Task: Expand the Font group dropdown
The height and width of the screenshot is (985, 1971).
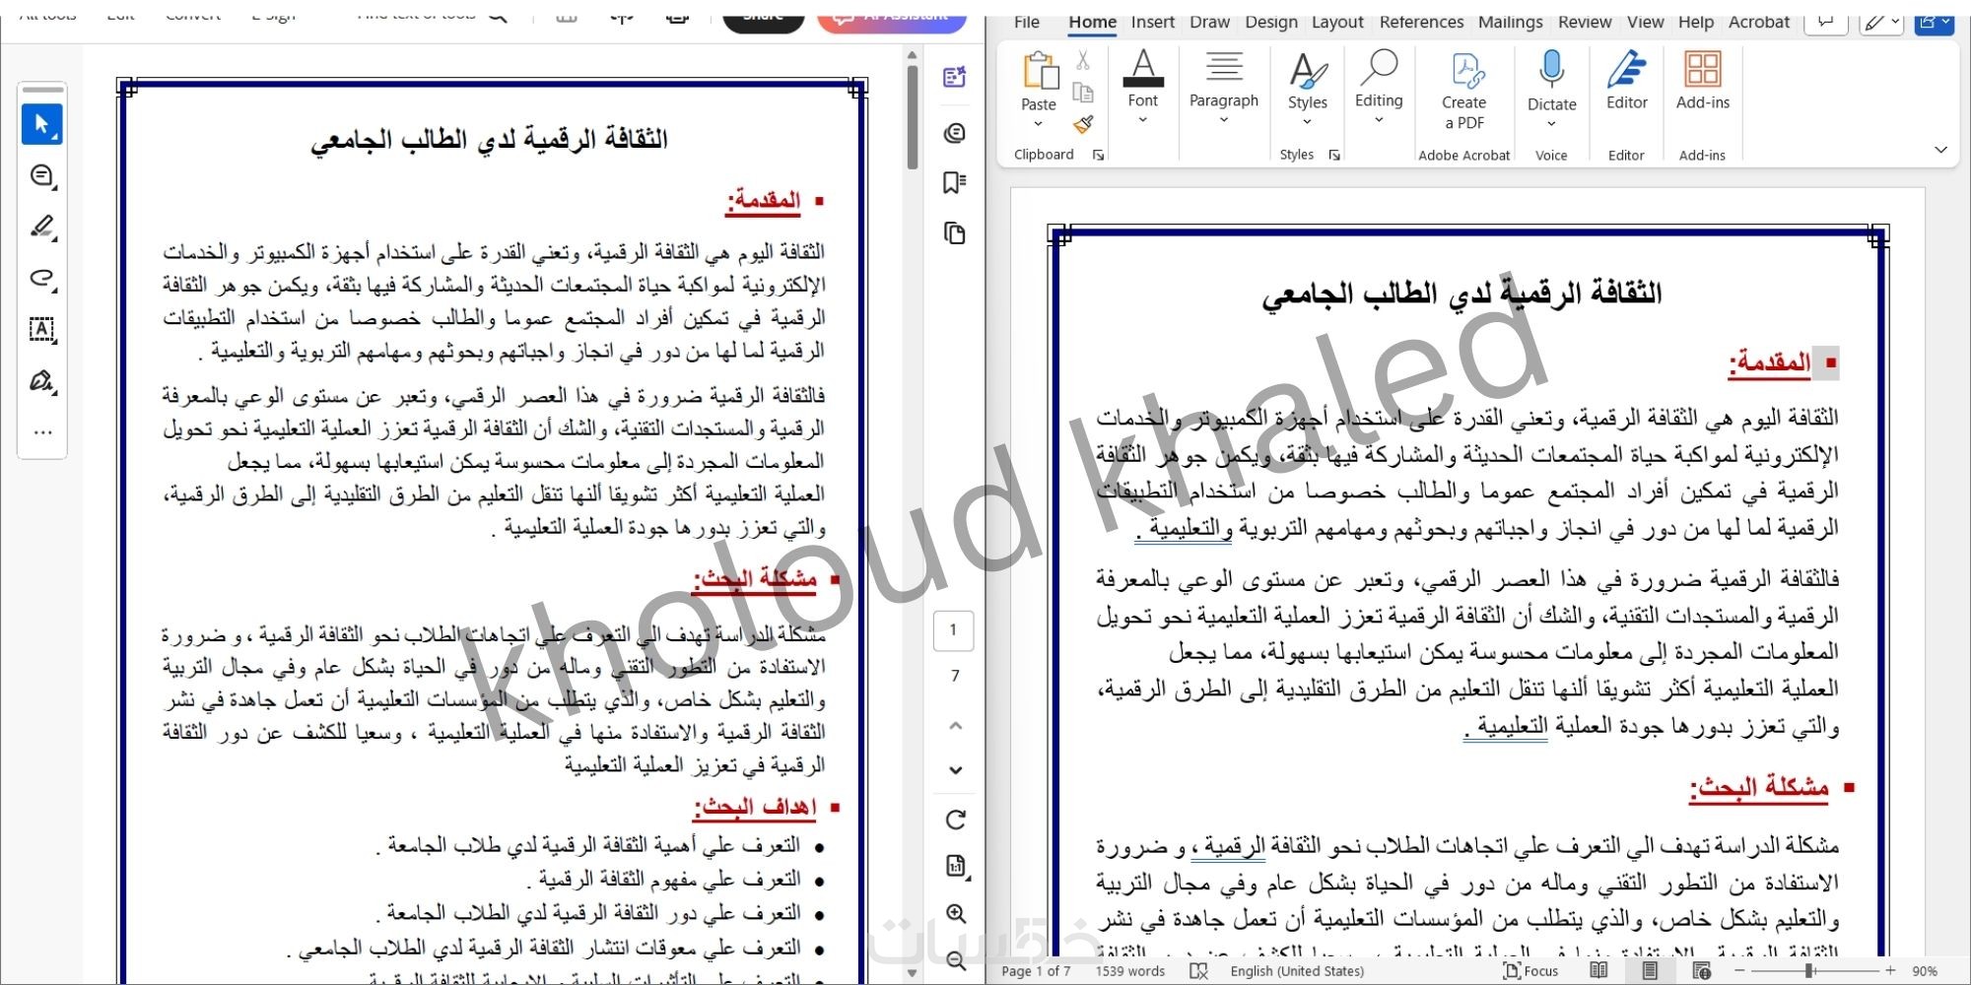Action: point(1143,120)
